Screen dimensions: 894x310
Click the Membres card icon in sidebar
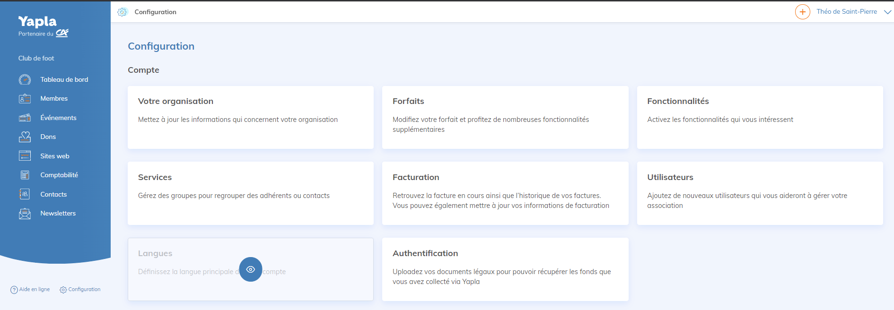[25, 99]
